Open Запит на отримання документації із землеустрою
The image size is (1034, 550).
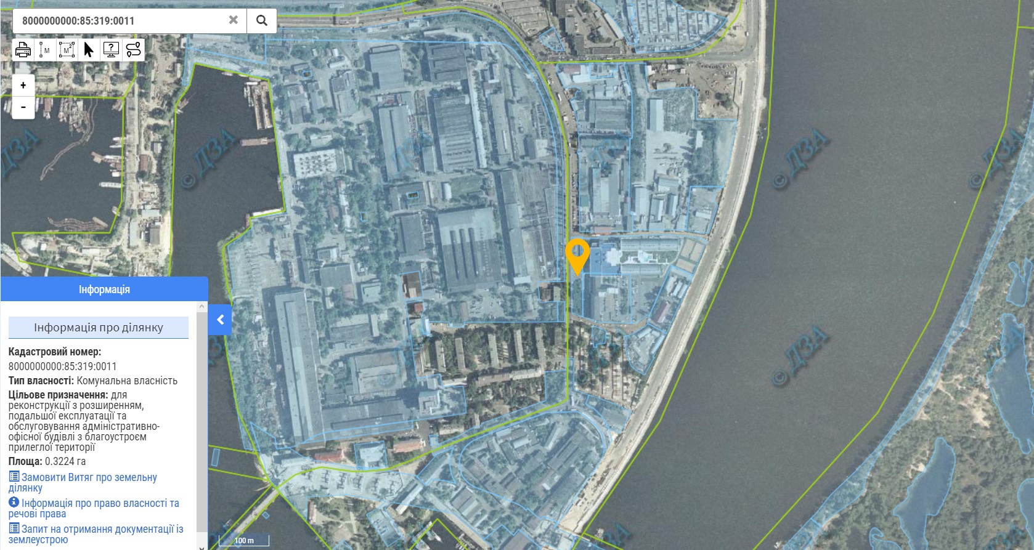[96, 534]
